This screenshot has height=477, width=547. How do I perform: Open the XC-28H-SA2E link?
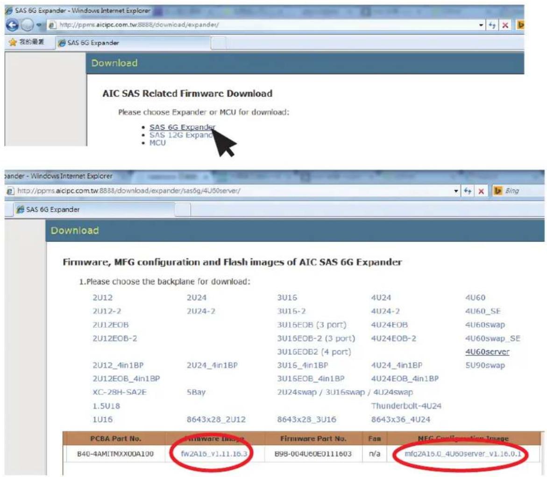(119, 393)
